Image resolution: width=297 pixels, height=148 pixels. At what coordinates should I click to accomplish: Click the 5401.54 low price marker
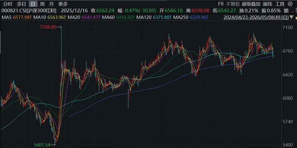coord(42,145)
